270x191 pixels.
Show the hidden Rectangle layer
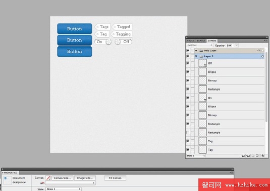(x=188, y=133)
